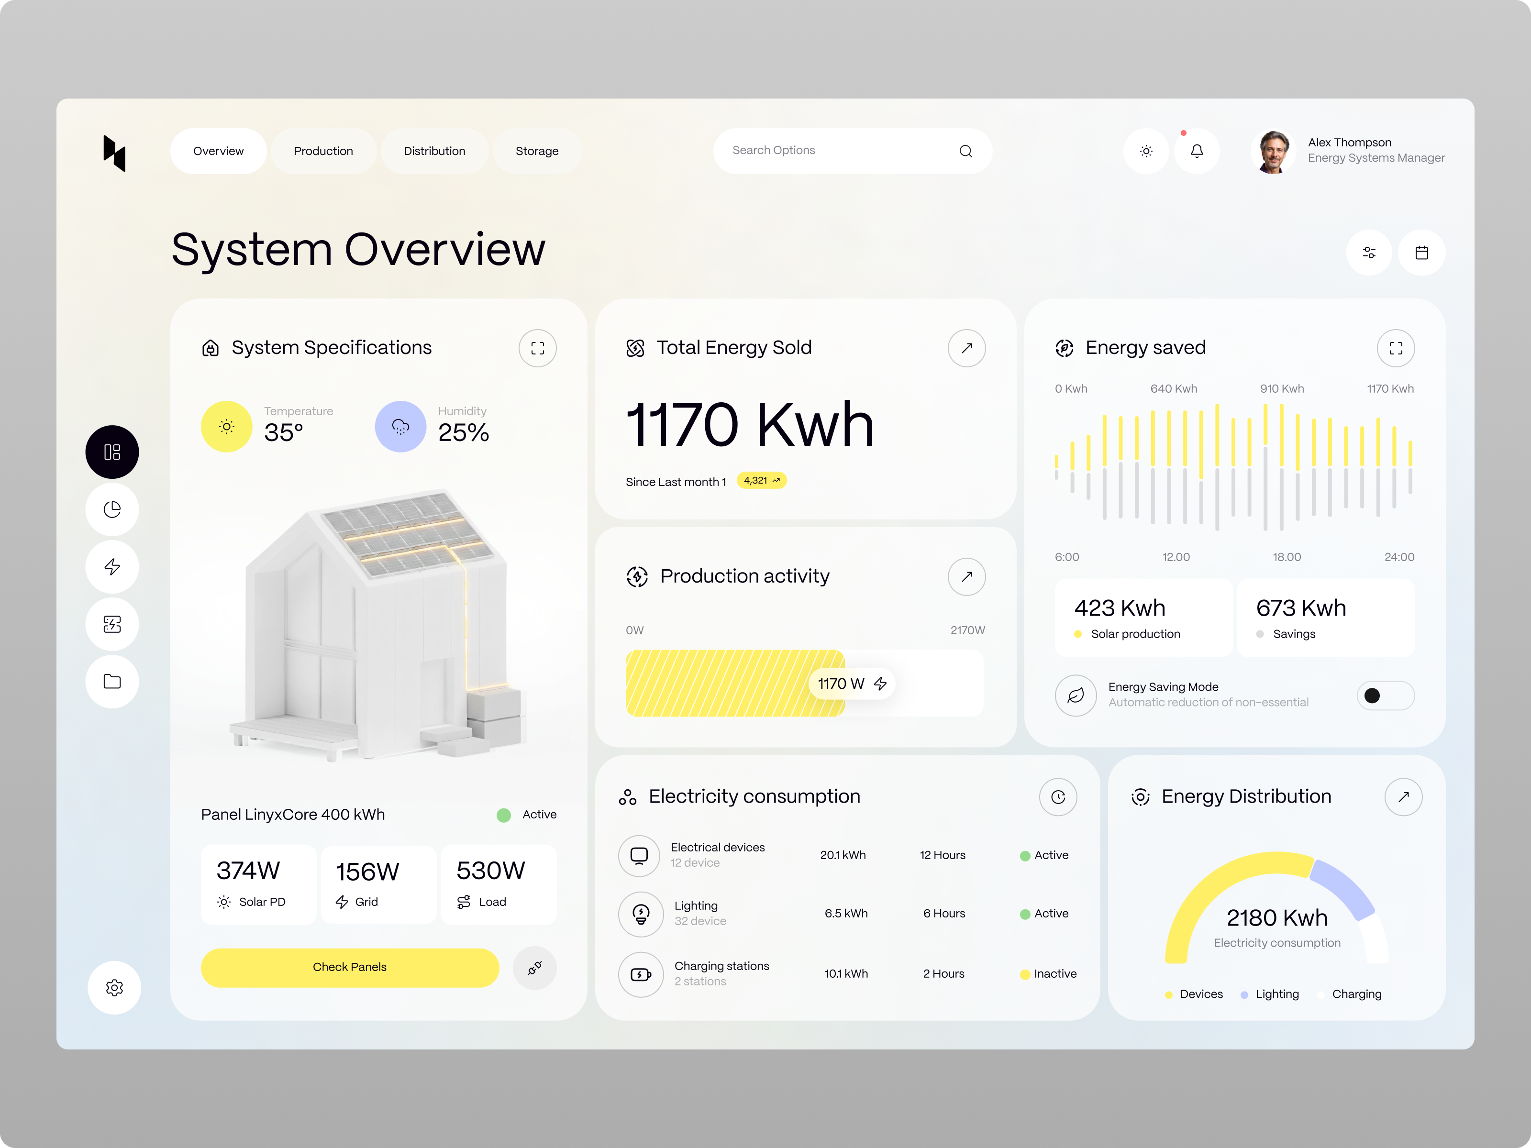Expand the System Specifications card fullscreen
Screen dimensions: 1531x1148
(x=538, y=348)
